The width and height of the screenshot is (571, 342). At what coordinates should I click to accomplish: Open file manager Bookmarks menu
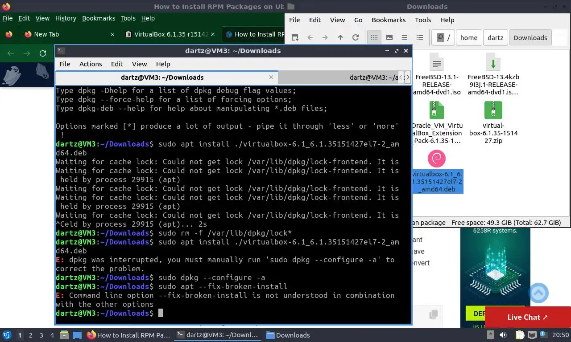point(389,20)
